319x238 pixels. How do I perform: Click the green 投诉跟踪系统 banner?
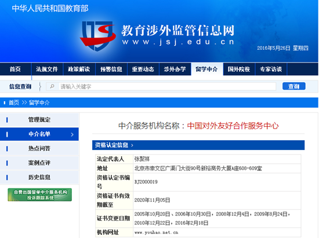point(39,195)
